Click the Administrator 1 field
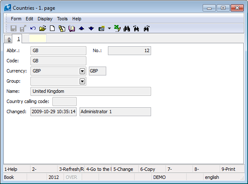 (x=115, y=112)
